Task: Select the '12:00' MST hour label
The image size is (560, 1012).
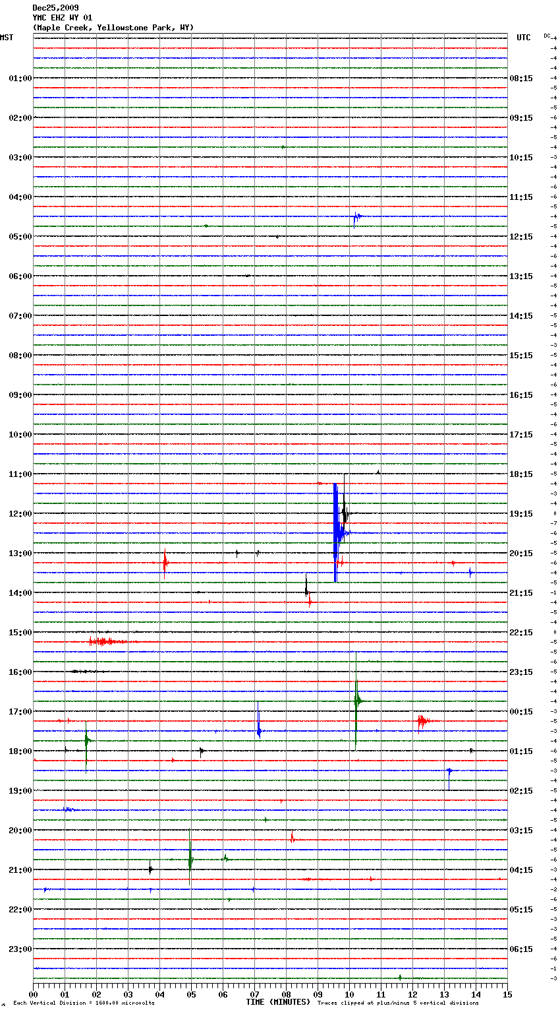Action: pos(20,514)
